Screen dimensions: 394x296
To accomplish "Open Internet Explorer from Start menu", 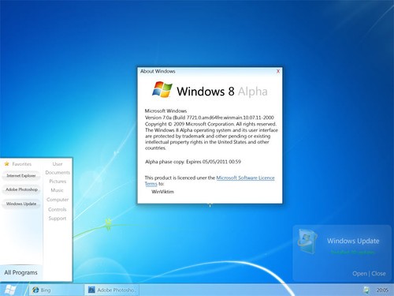I will (x=21, y=176).
